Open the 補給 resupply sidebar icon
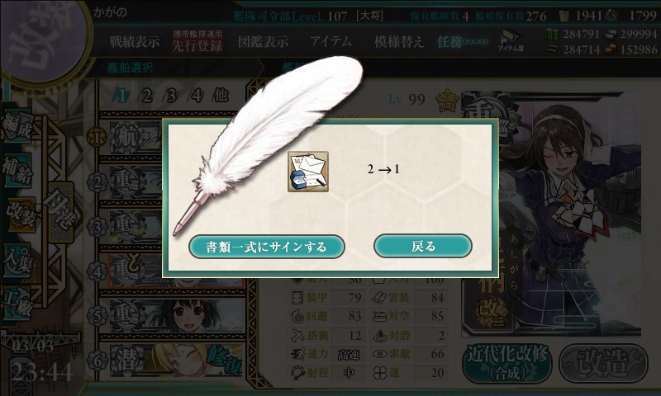This screenshot has height=396, width=661. point(17,171)
